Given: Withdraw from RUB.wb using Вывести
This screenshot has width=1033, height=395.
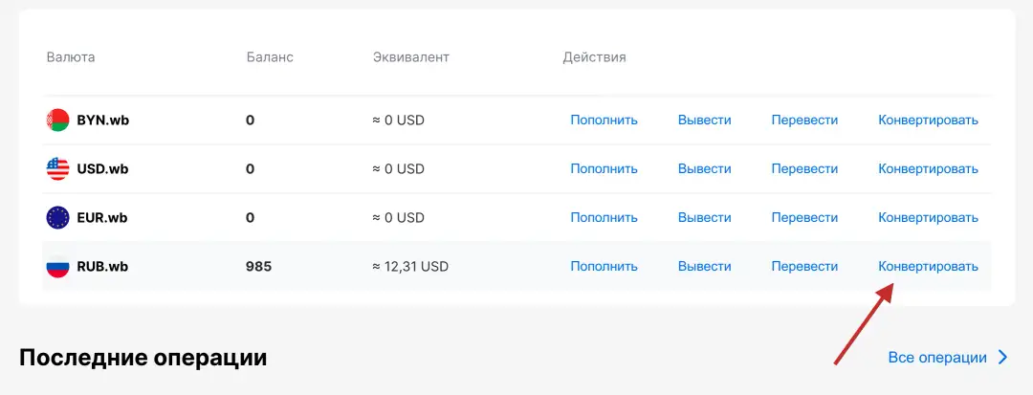Looking at the screenshot, I should (704, 267).
